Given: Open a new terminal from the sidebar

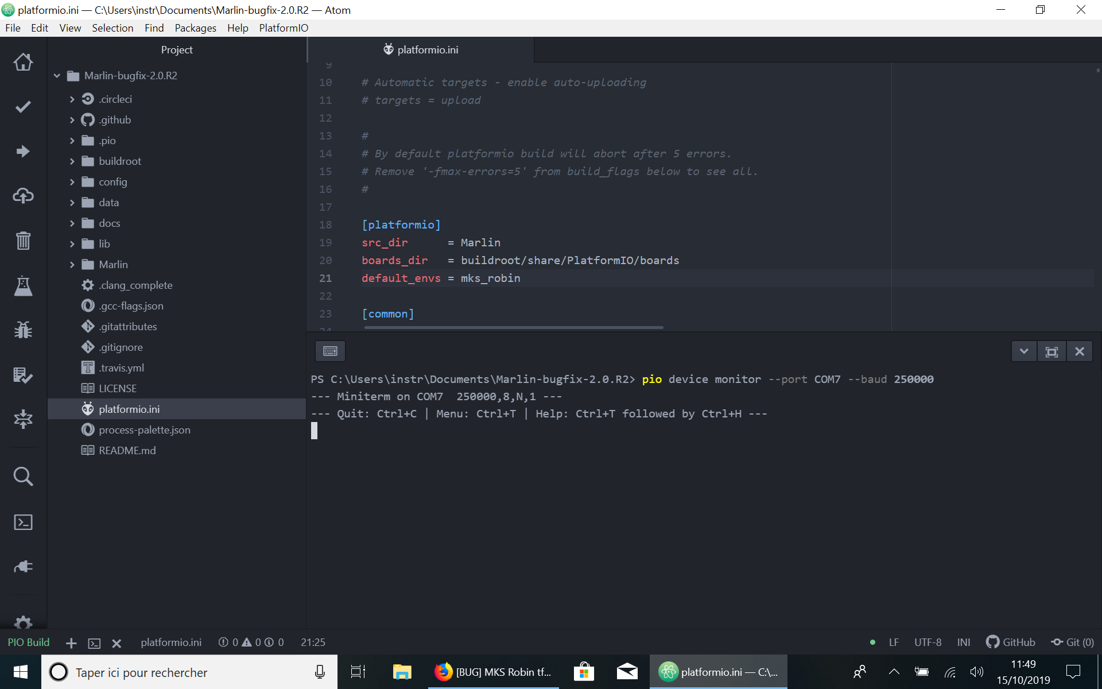Looking at the screenshot, I should 23,522.
